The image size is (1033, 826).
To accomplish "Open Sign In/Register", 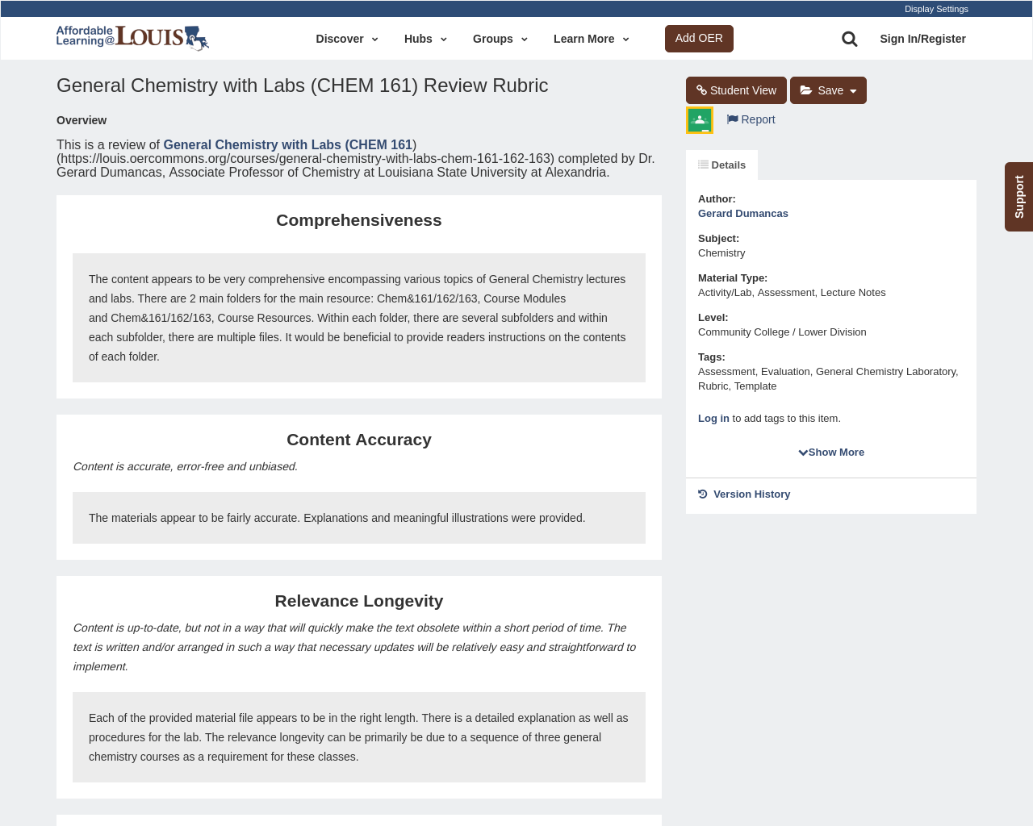I will [x=922, y=37].
